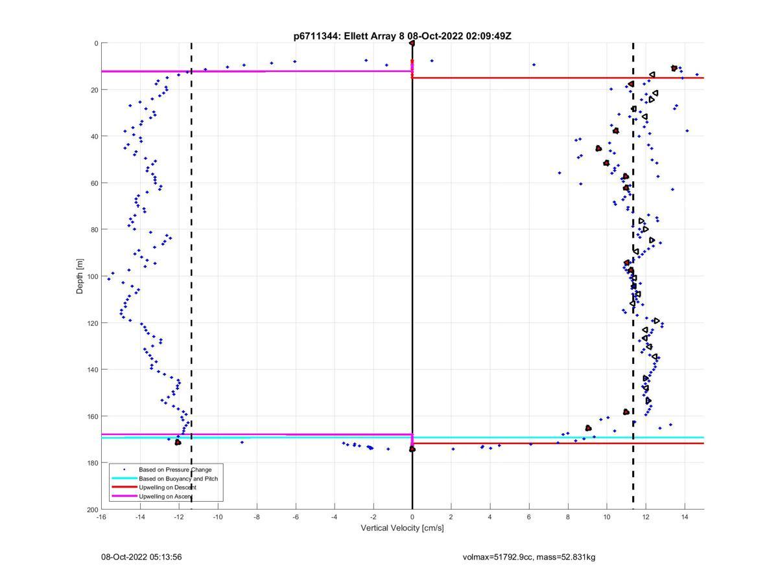The height and width of the screenshot is (573, 778).
Task: Click depth axis tick label '60'
Action: 95,183
